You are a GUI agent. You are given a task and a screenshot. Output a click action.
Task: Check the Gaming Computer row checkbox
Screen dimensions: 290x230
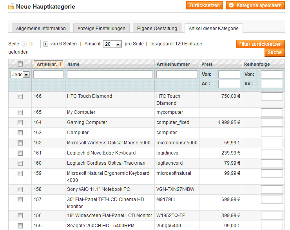[x=20, y=122]
